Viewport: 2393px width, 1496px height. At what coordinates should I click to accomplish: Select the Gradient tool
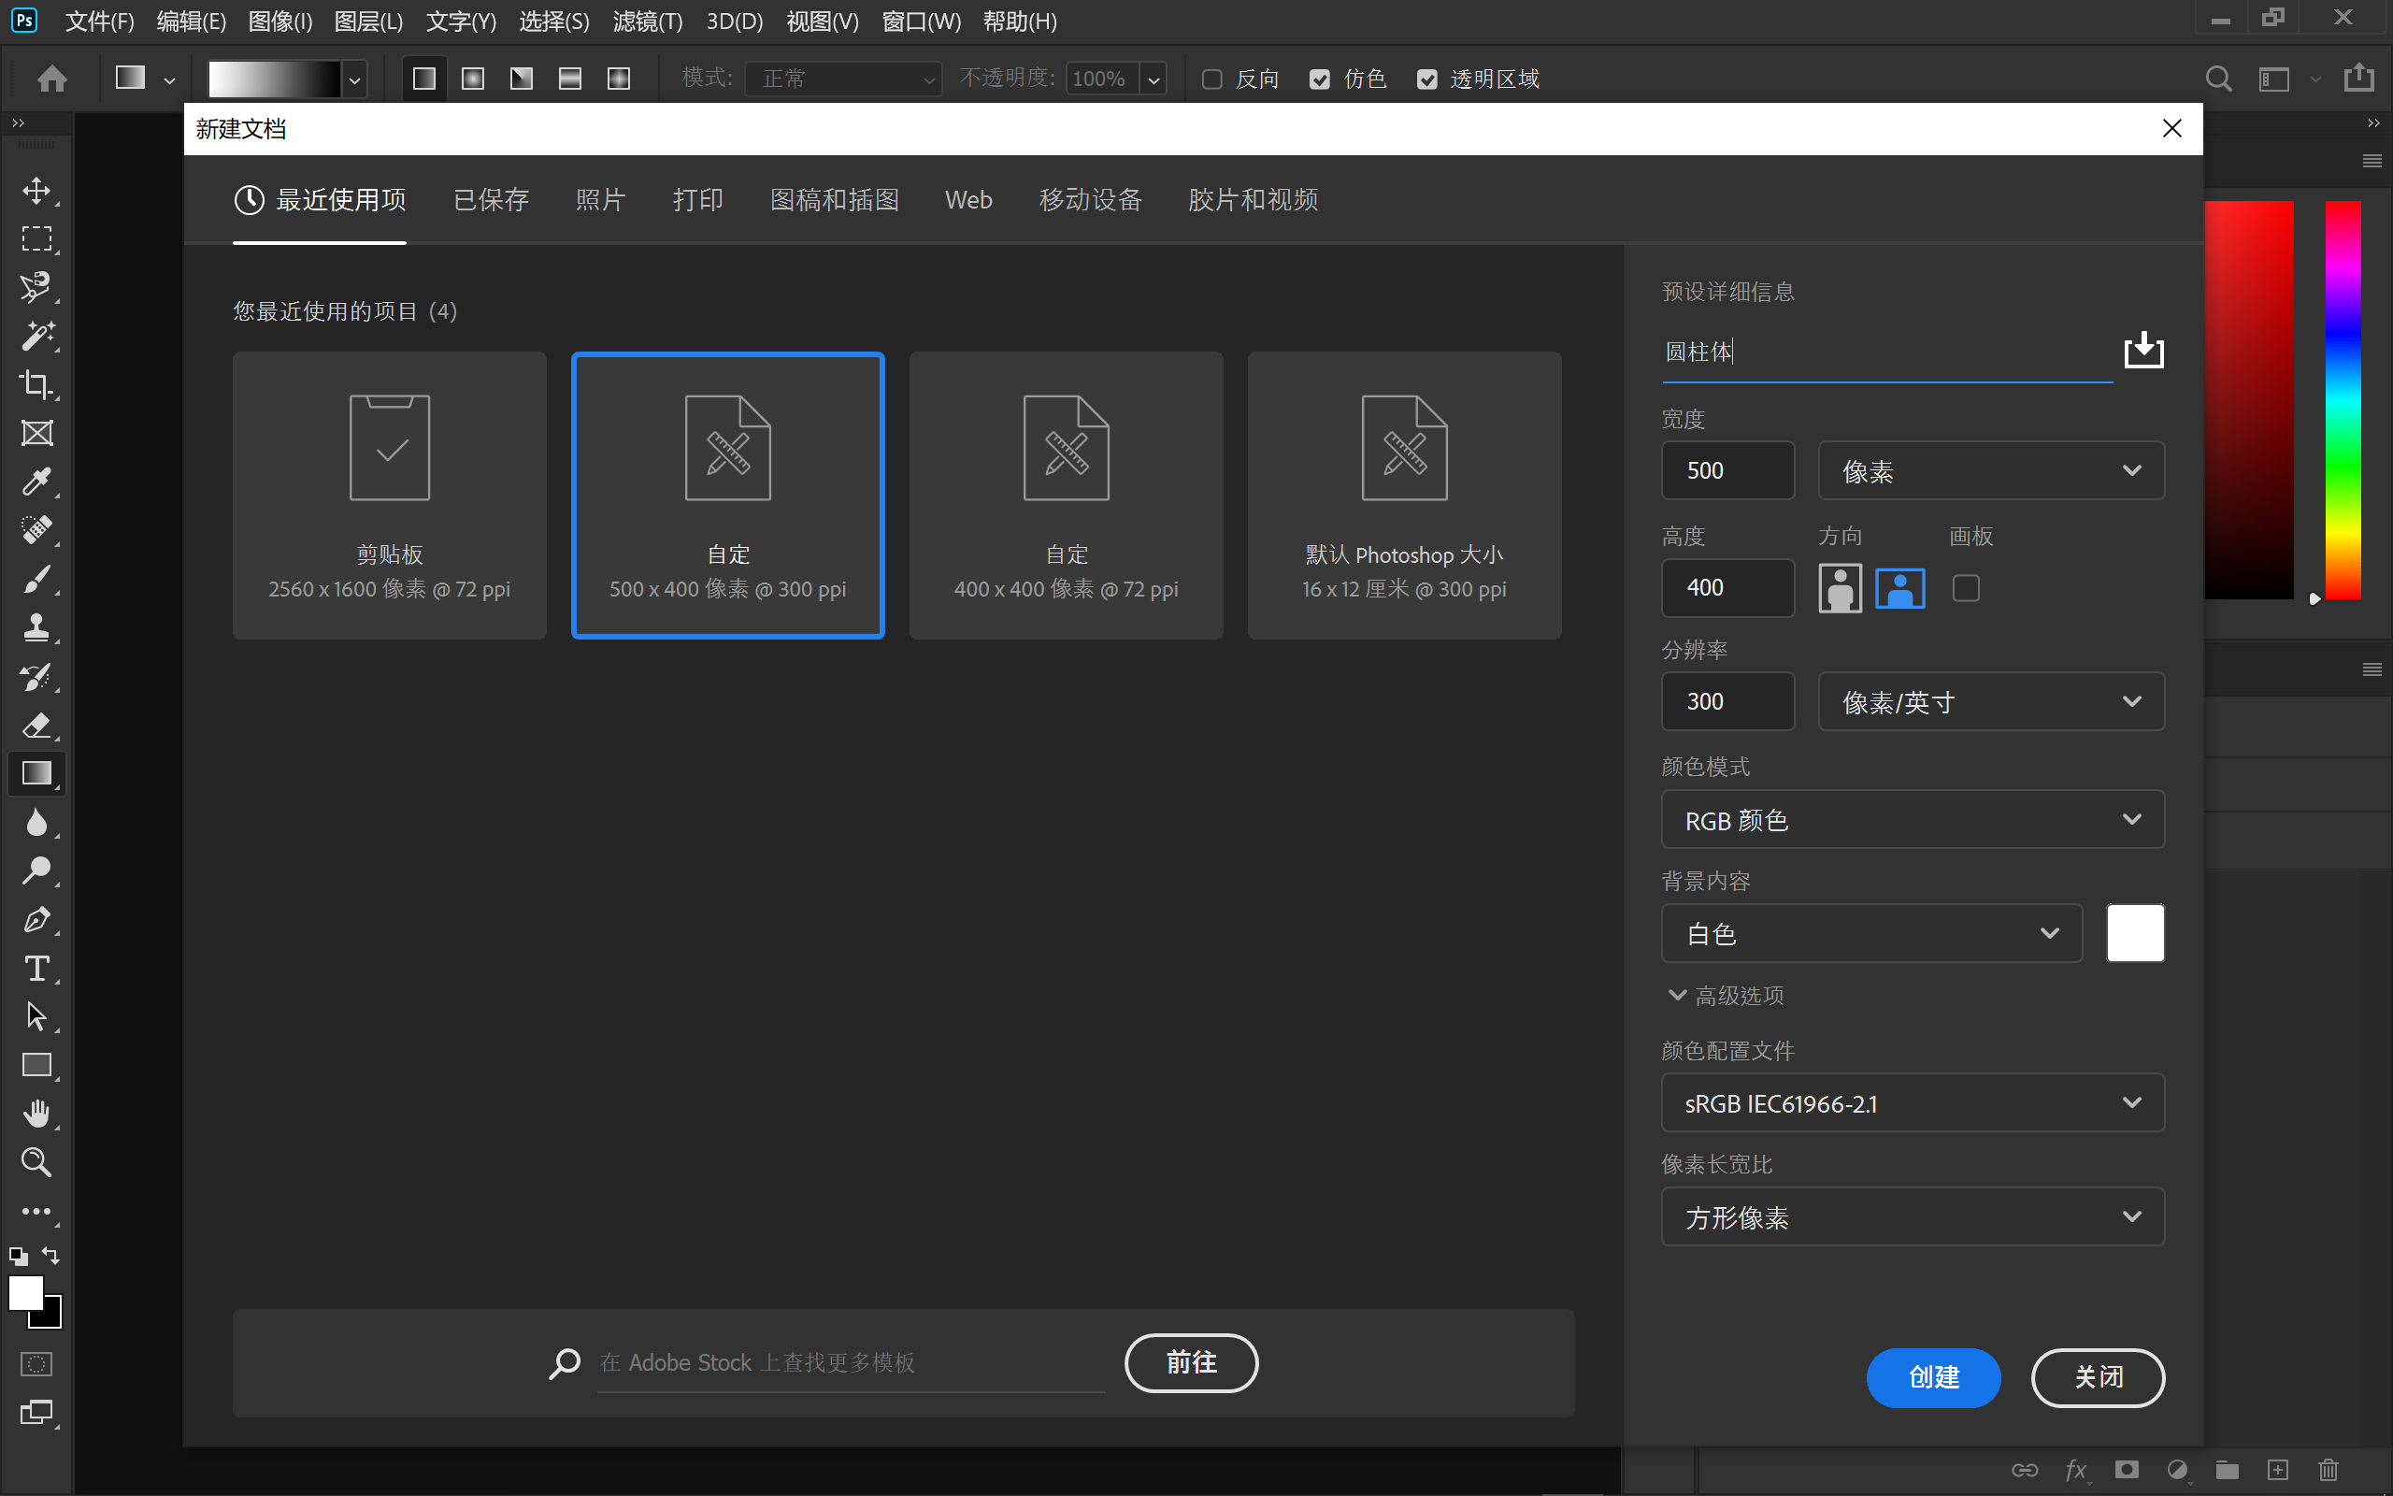pyautogui.click(x=36, y=774)
